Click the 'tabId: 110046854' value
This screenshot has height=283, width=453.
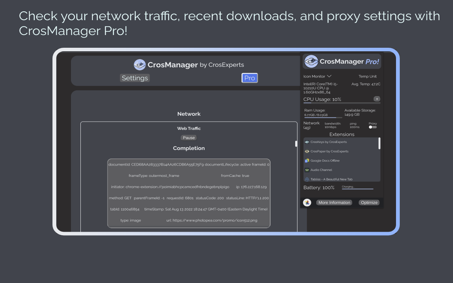coord(125,209)
